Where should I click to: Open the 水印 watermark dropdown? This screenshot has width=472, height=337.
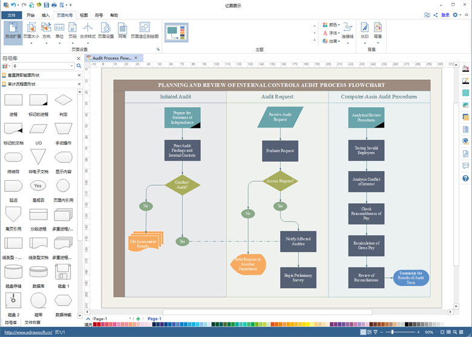point(364,33)
